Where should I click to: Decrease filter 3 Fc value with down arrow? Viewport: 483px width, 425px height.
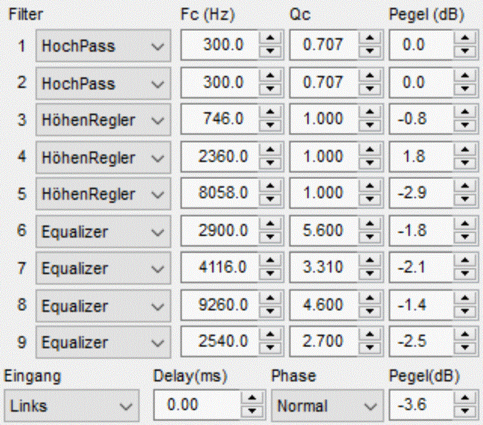270,125
